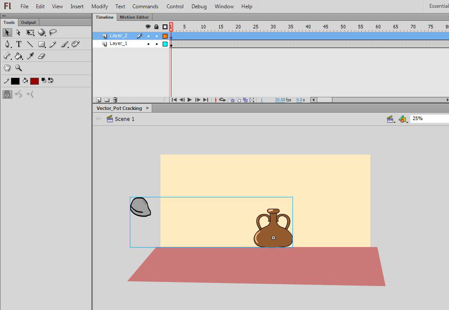This screenshot has width=449, height=310.
Task: Open the Edit Scene dropdown
Action: tap(391, 119)
